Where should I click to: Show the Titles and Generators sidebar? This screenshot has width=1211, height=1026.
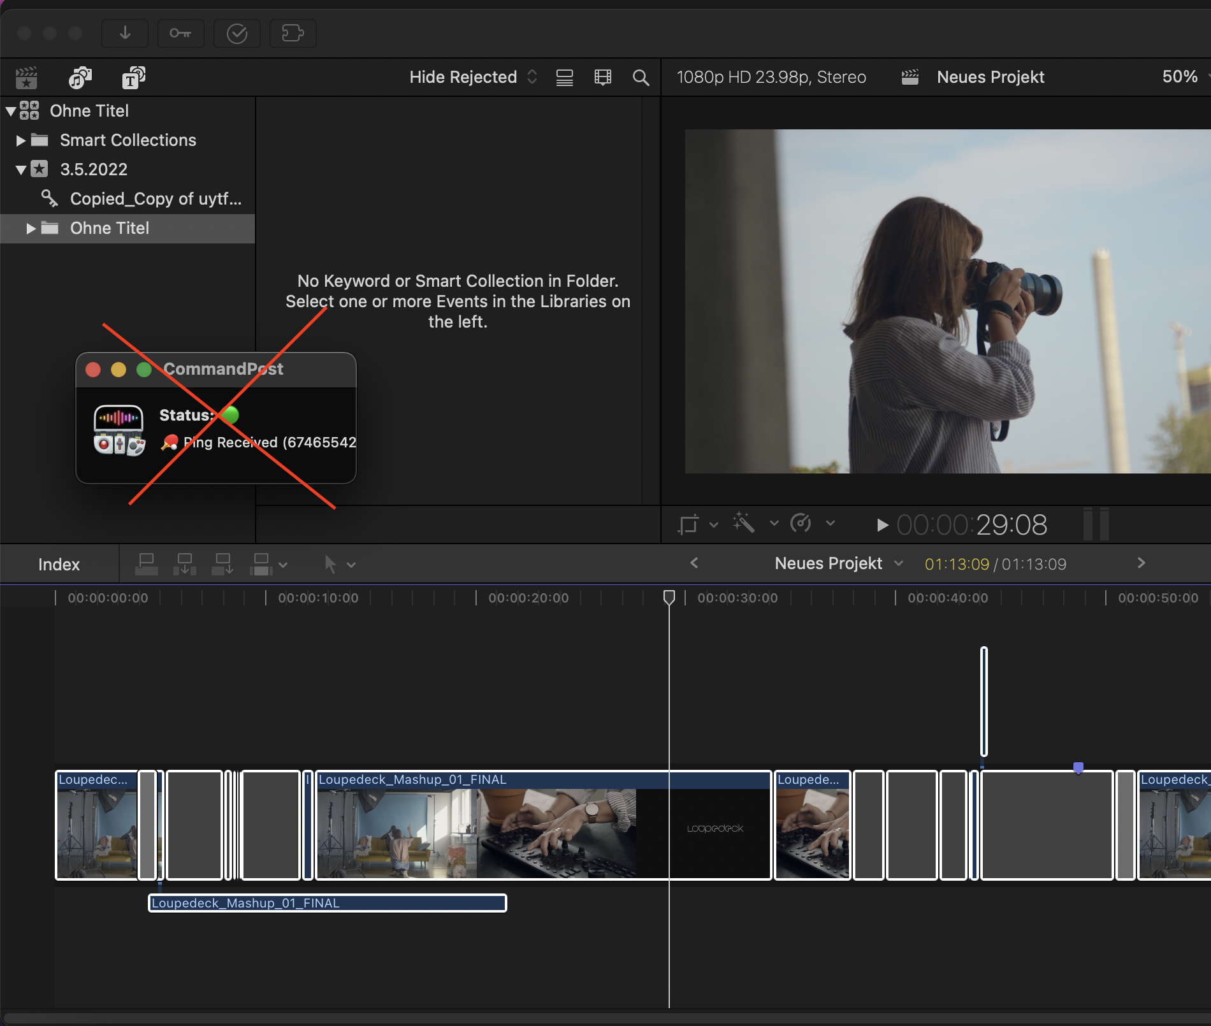point(133,78)
